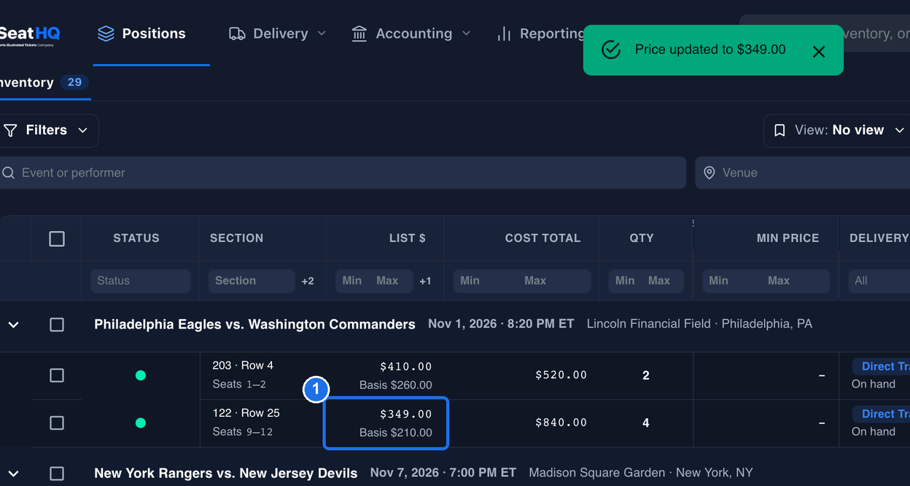Expand the Filters chevron
Viewport: 910px width, 486px height.
click(x=83, y=130)
